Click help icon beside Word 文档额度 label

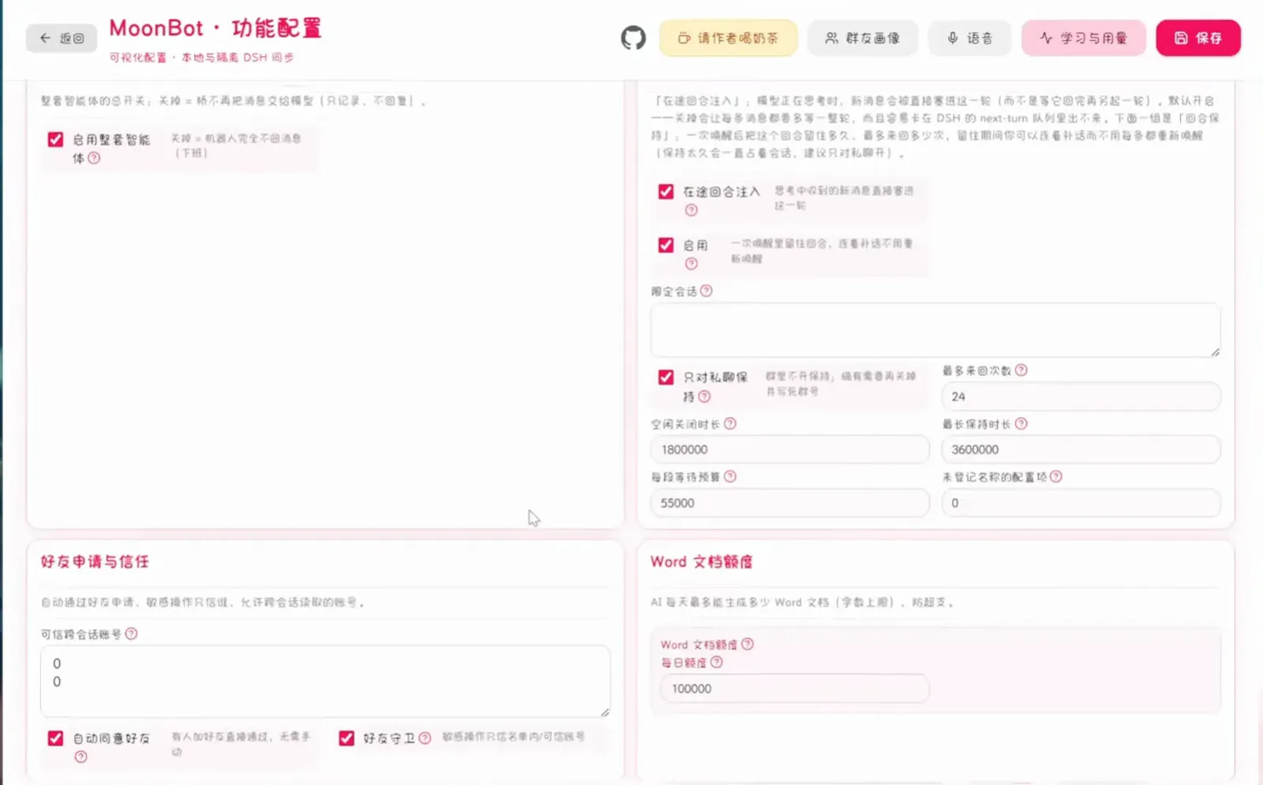748,644
